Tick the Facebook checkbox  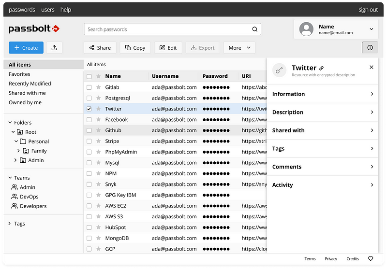(89, 120)
